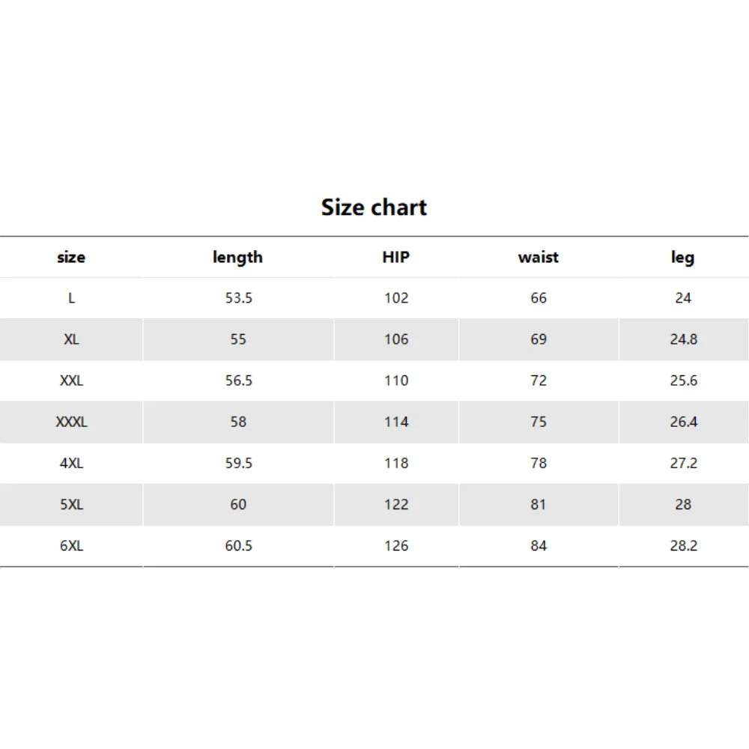Select the 5XL size row label
749x749 pixels.
coord(71,504)
